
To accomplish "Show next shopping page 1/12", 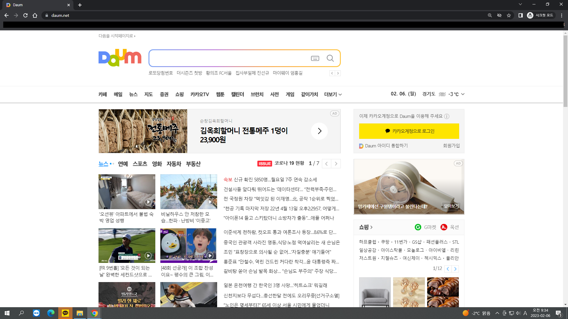I will pos(456,269).
